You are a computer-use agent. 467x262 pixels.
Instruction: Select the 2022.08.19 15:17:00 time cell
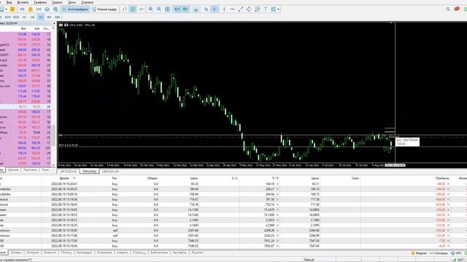pos(64,241)
